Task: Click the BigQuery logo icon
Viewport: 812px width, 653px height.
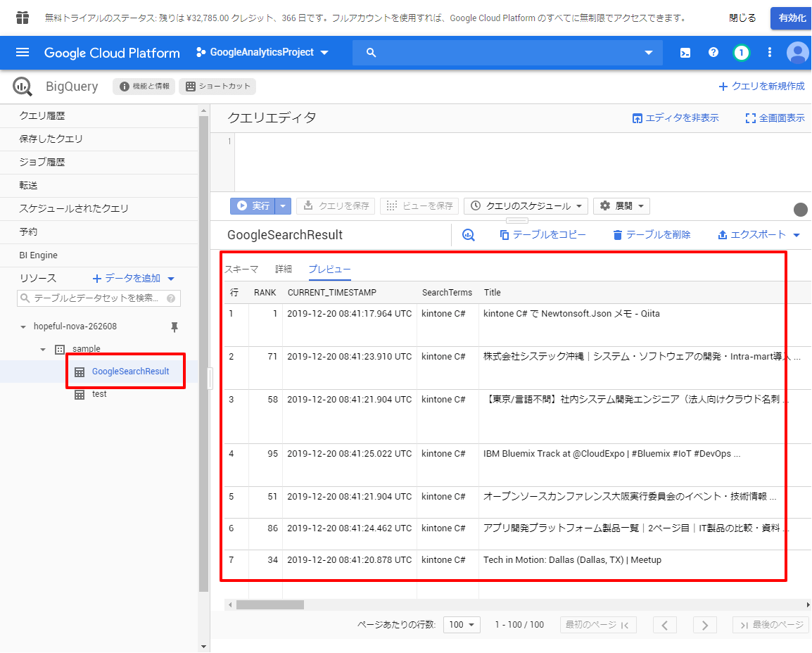Action: click(23, 87)
